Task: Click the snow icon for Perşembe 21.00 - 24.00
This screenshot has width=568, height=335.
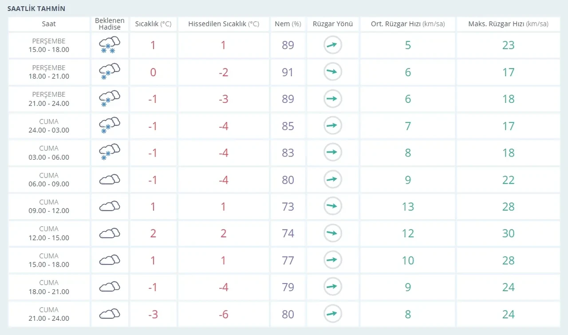Action: coord(110,99)
